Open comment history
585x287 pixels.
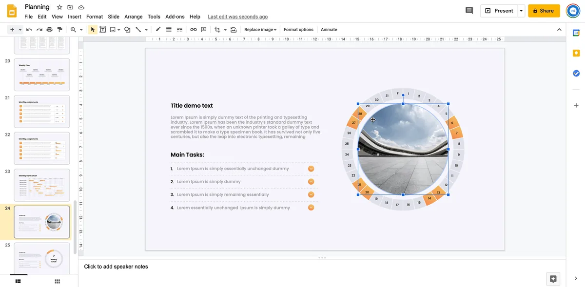[x=469, y=11]
